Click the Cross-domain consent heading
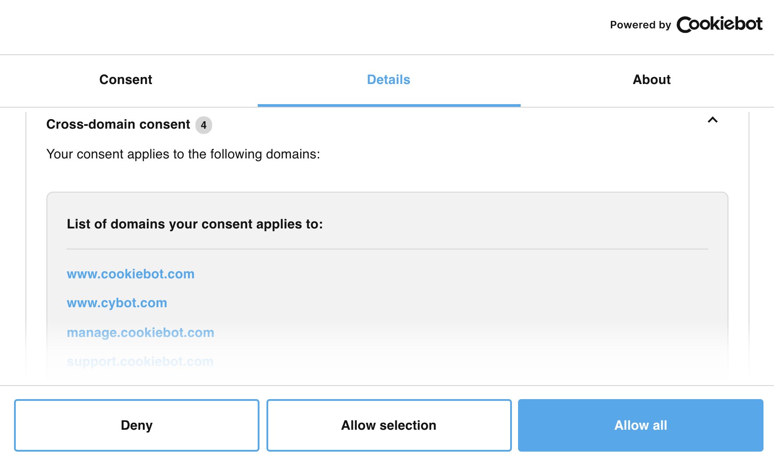 pyautogui.click(x=118, y=124)
